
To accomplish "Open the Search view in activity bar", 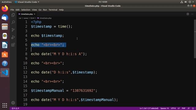I will click(x=13, y=22).
